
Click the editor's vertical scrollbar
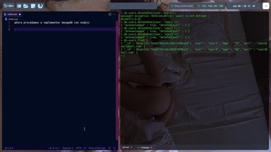(x=117, y=80)
